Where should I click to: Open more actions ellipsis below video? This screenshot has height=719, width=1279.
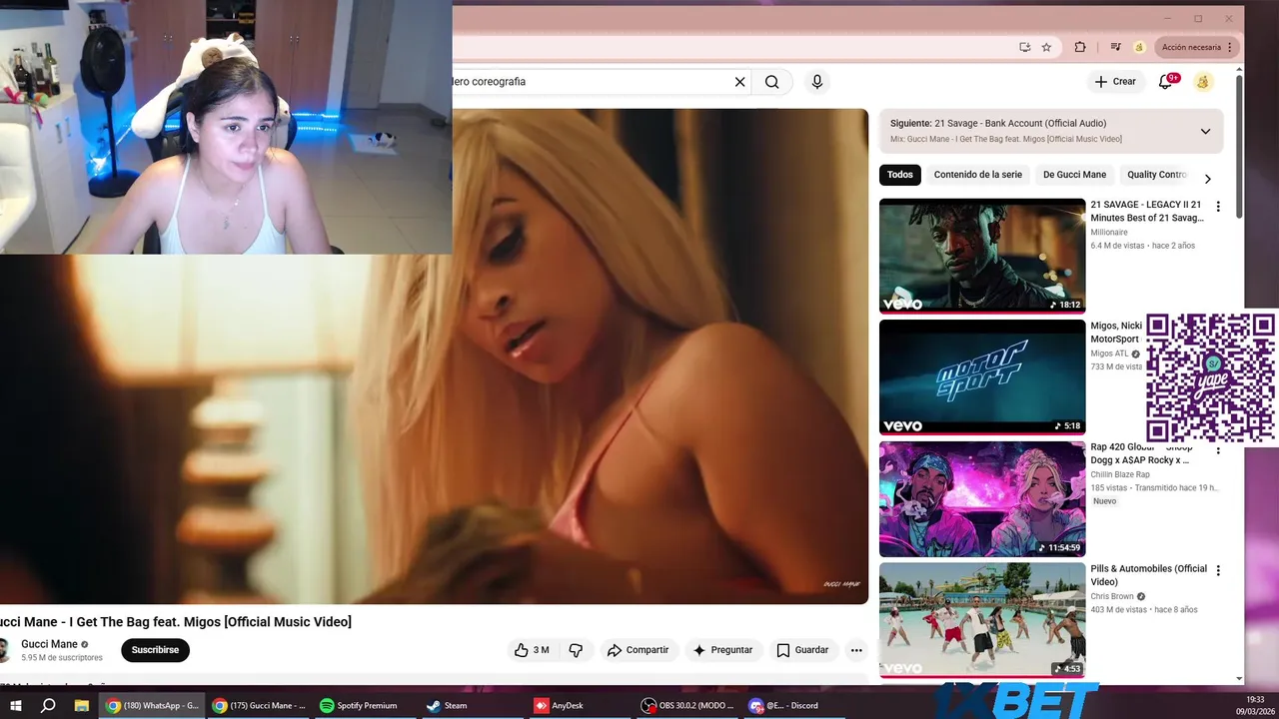click(856, 650)
